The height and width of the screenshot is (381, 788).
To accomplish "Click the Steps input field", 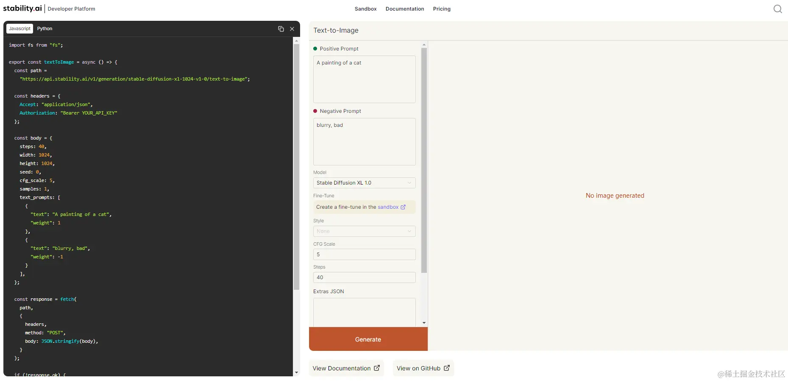I will [x=364, y=277].
